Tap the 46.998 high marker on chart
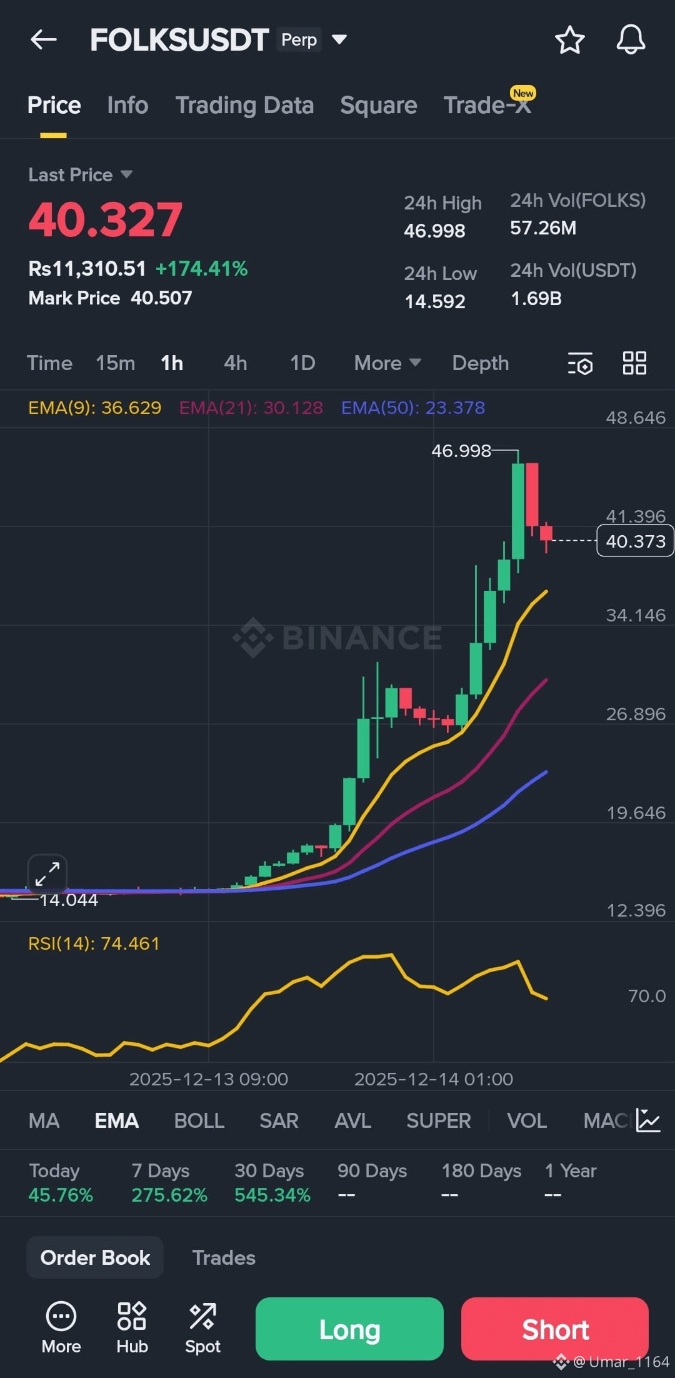Image resolution: width=675 pixels, height=1378 pixels. [x=461, y=451]
